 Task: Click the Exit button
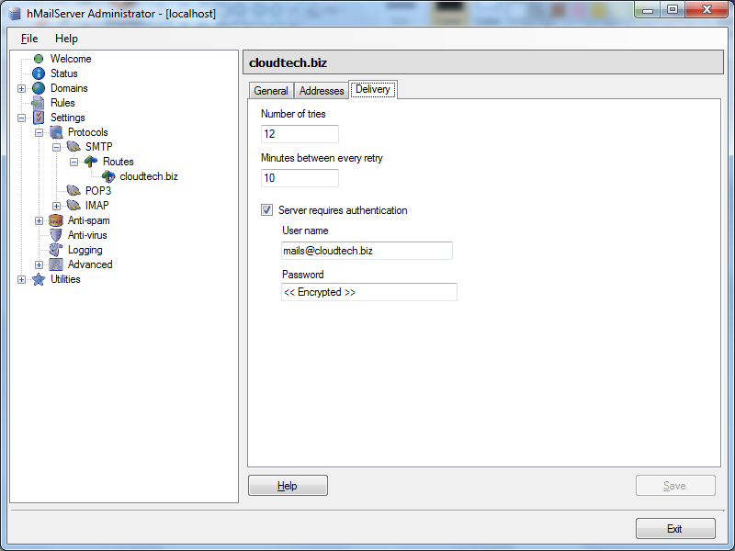pos(675,529)
